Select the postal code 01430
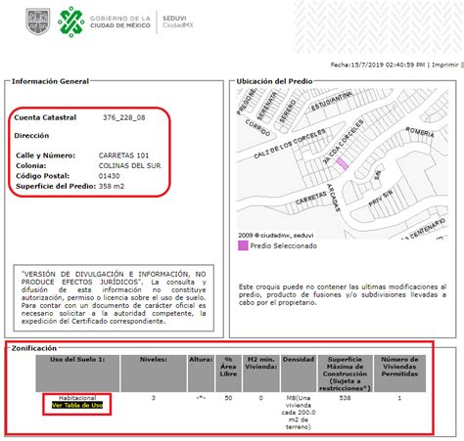The width and height of the screenshot is (464, 441). 109,176
